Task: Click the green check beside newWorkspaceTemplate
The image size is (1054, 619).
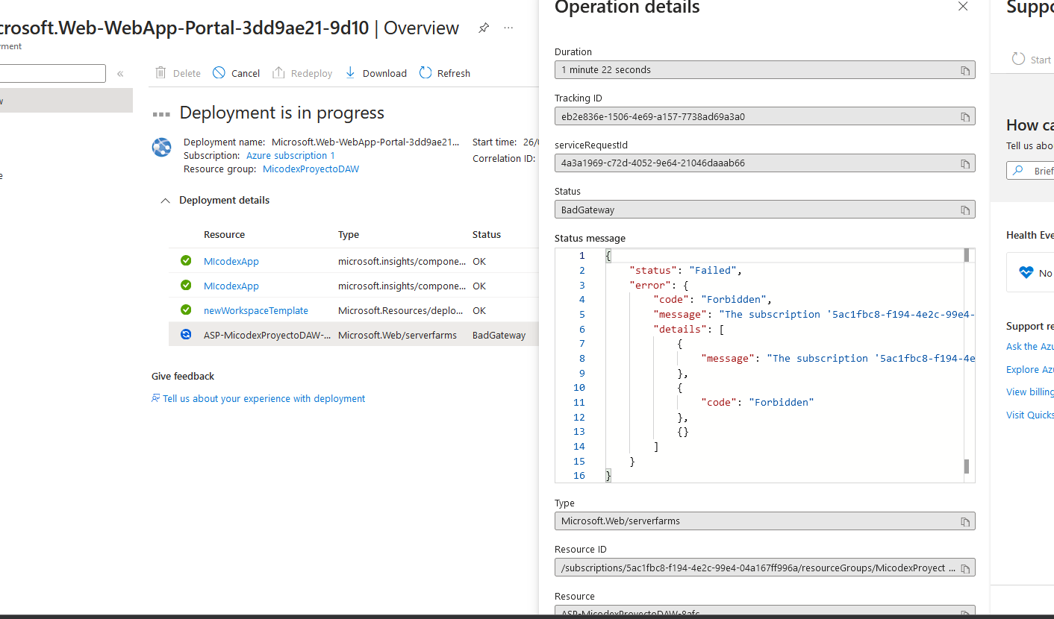Action: tap(186, 310)
